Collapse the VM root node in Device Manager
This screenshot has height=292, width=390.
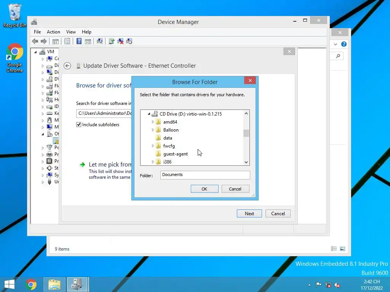pyautogui.click(x=35, y=52)
